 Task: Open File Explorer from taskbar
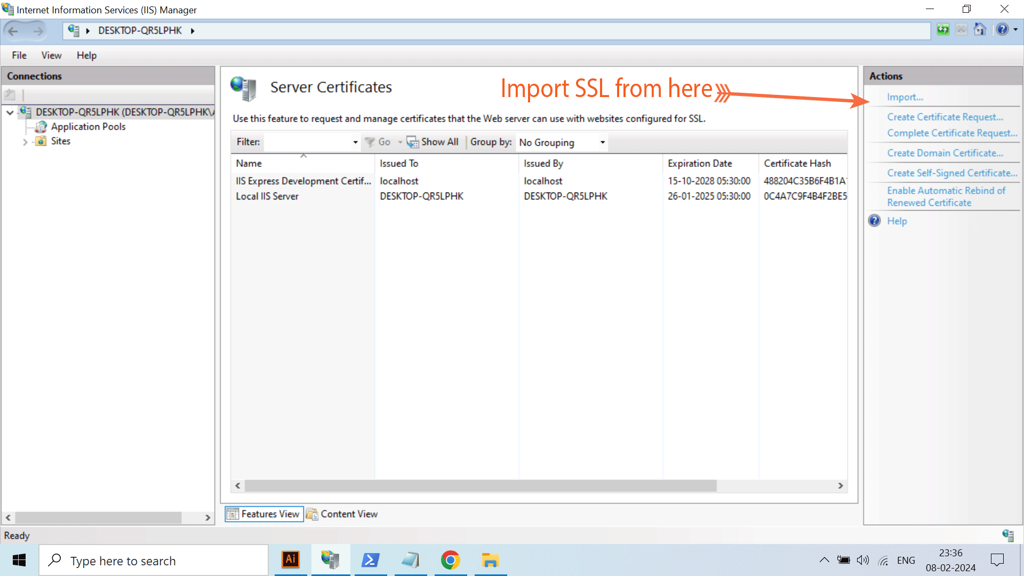[x=490, y=560]
